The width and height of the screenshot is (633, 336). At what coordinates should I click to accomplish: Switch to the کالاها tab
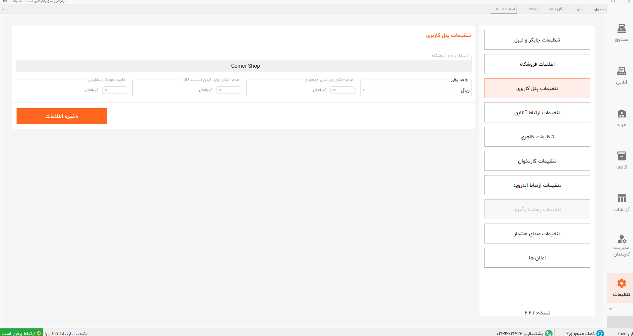tap(532, 9)
